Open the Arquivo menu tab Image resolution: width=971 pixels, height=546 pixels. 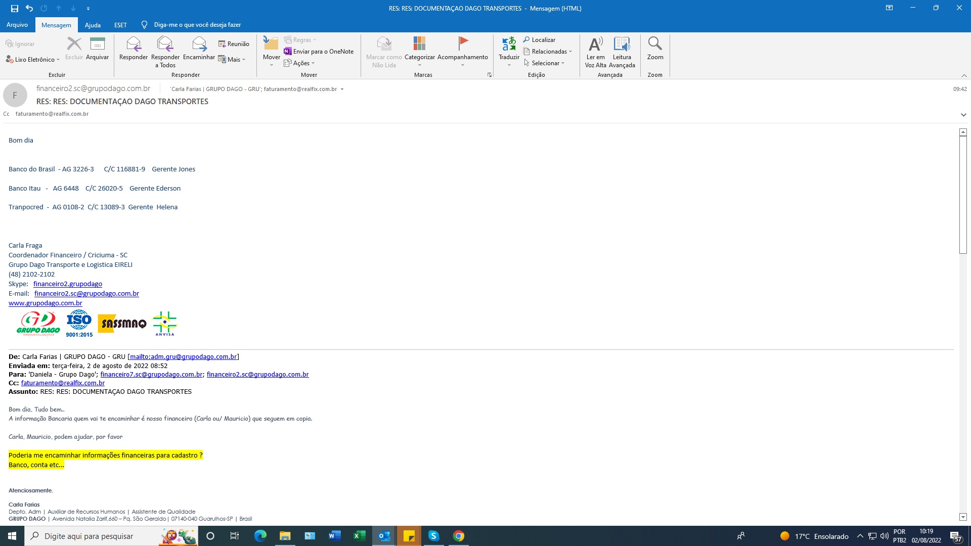17,25
